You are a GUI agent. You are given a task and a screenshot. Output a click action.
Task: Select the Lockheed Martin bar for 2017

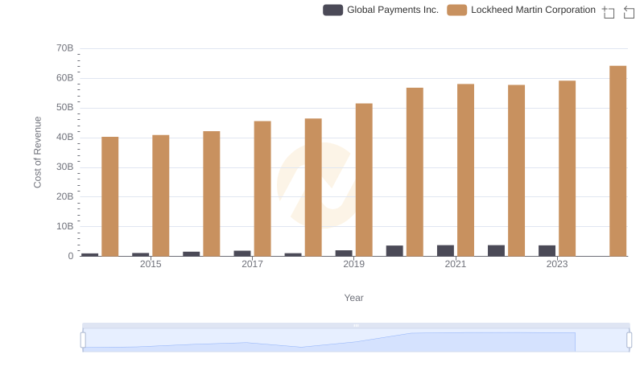[x=262, y=188]
